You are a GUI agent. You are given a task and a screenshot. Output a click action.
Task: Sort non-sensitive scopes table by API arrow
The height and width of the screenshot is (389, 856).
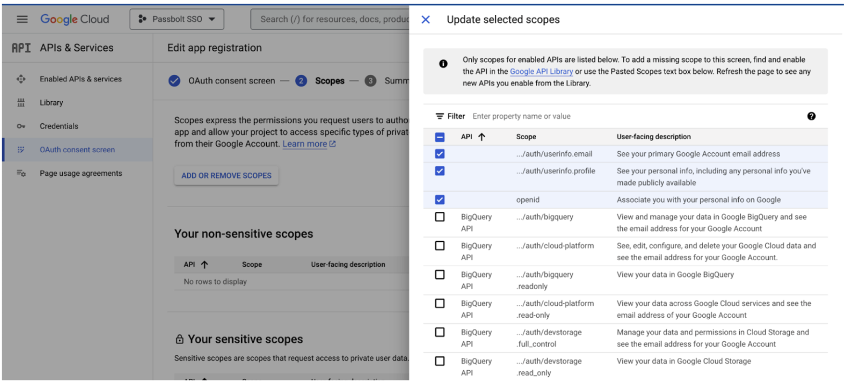tap(205, 264)
